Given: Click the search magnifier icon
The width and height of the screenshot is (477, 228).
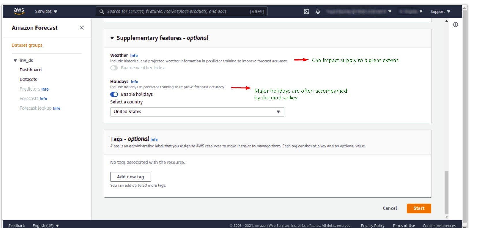Looking at the screenshot, I should [102, 12].
